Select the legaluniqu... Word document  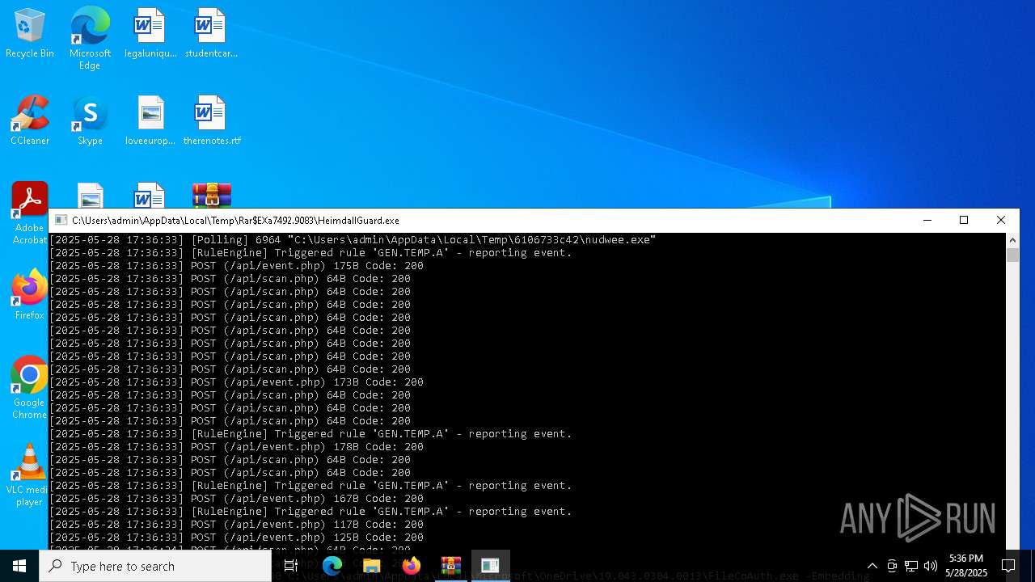click(150, 34)
